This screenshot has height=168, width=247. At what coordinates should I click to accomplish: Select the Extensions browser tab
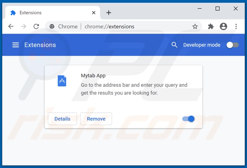pyautogui.click(x=53, y=12)
